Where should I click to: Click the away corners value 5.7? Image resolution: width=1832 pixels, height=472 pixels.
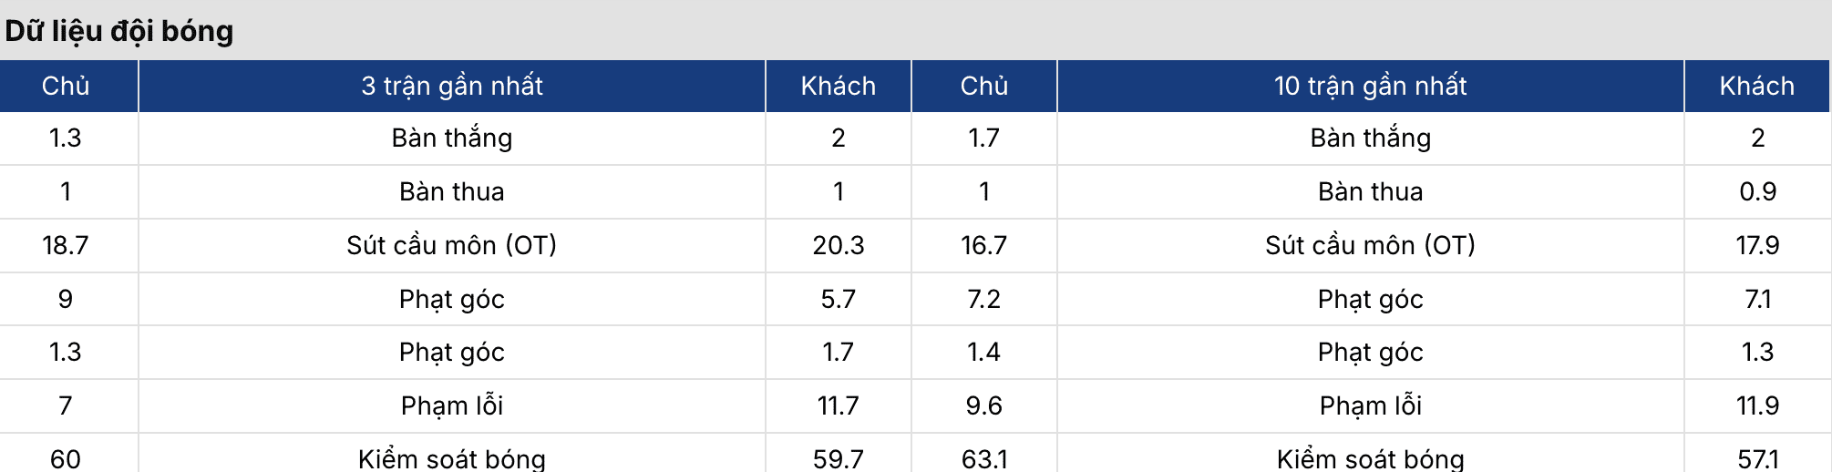[839, 299]
